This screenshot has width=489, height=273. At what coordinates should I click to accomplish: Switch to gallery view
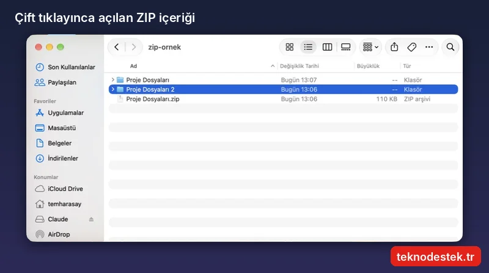click(x=345, y=47)
